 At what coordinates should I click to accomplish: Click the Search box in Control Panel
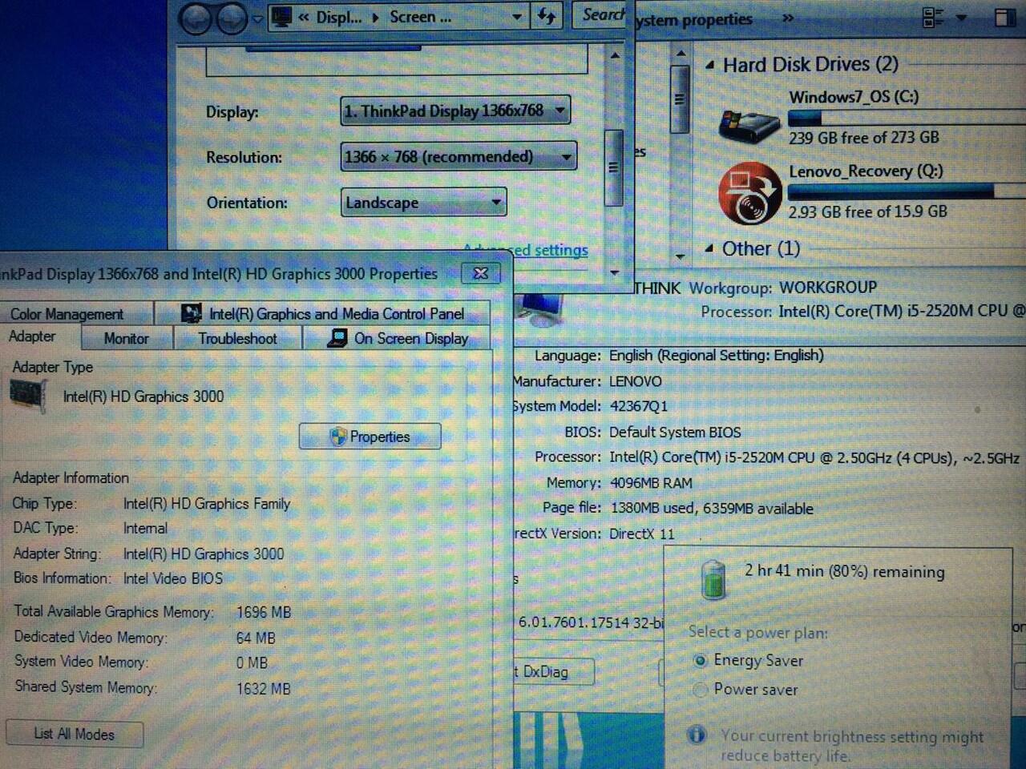click(600, 14)
